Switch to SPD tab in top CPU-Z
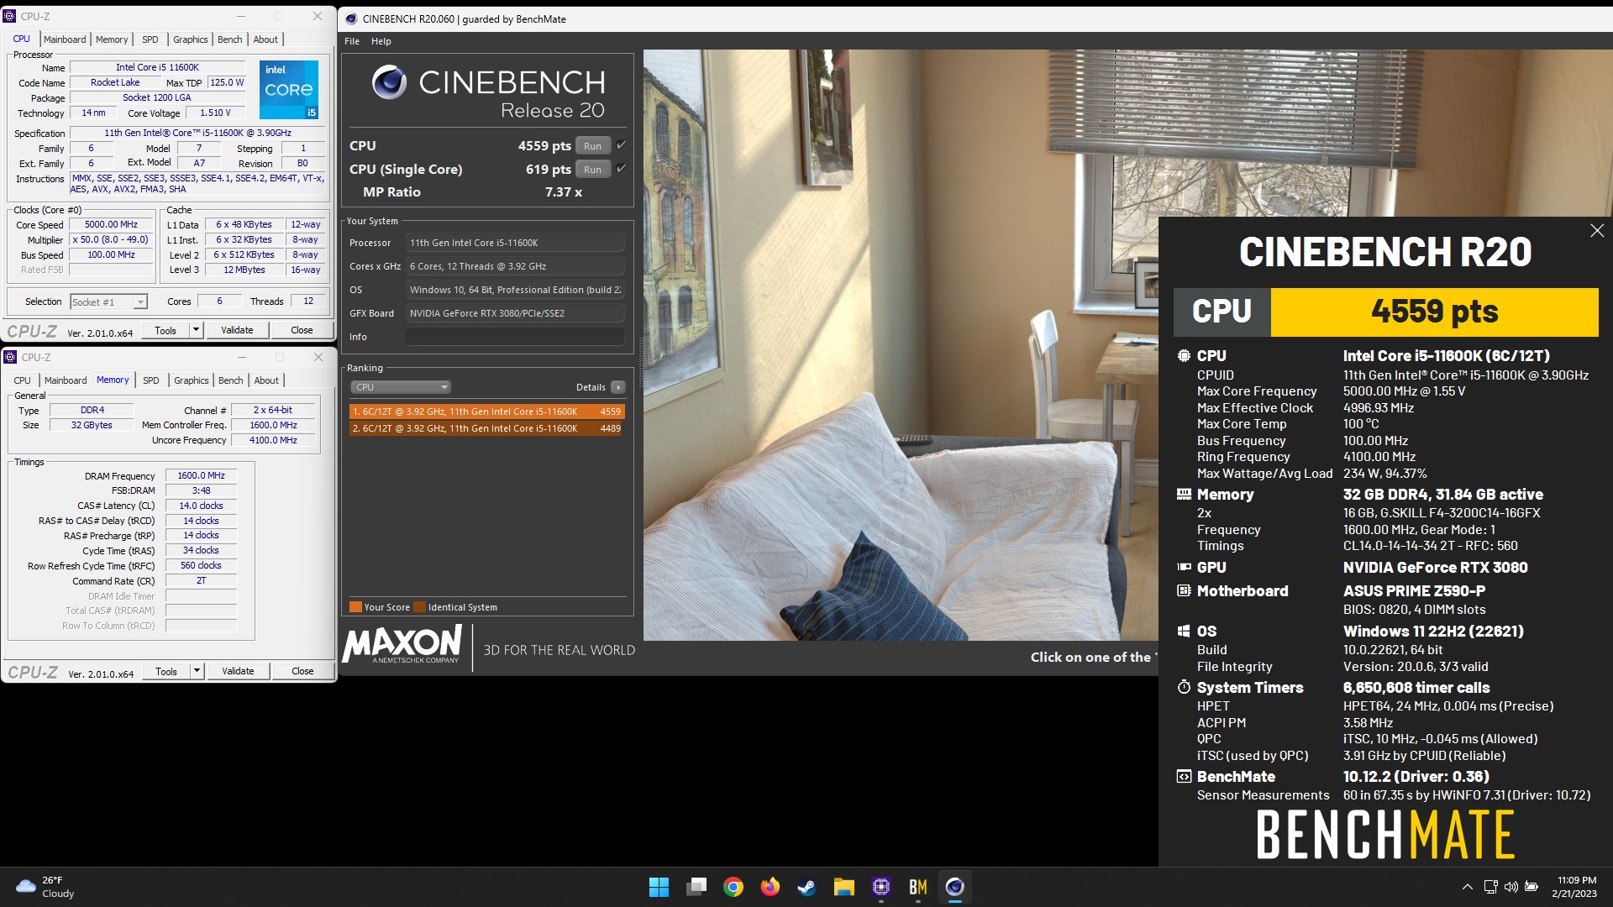Viewport: 1613px width, 907px height. (150, 39)
